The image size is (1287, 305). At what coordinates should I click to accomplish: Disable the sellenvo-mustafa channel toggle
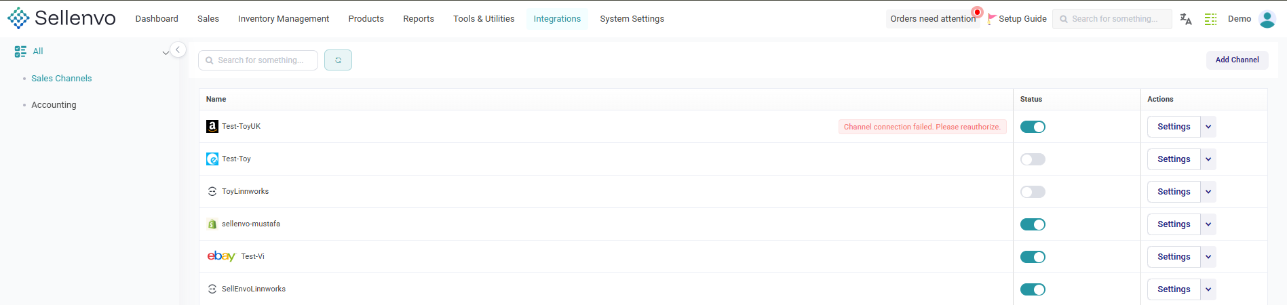tap(1033, 224)
